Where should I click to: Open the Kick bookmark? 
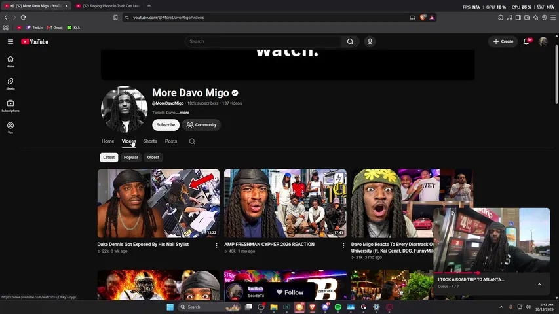click(74, 27)
